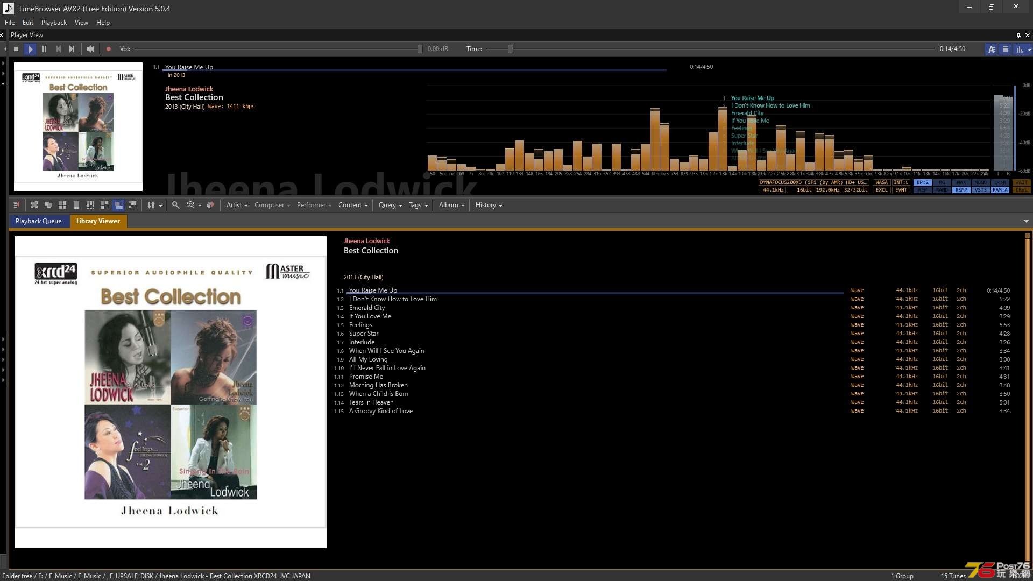
Task: Click the red record dot icon
Action: point(108,49)
